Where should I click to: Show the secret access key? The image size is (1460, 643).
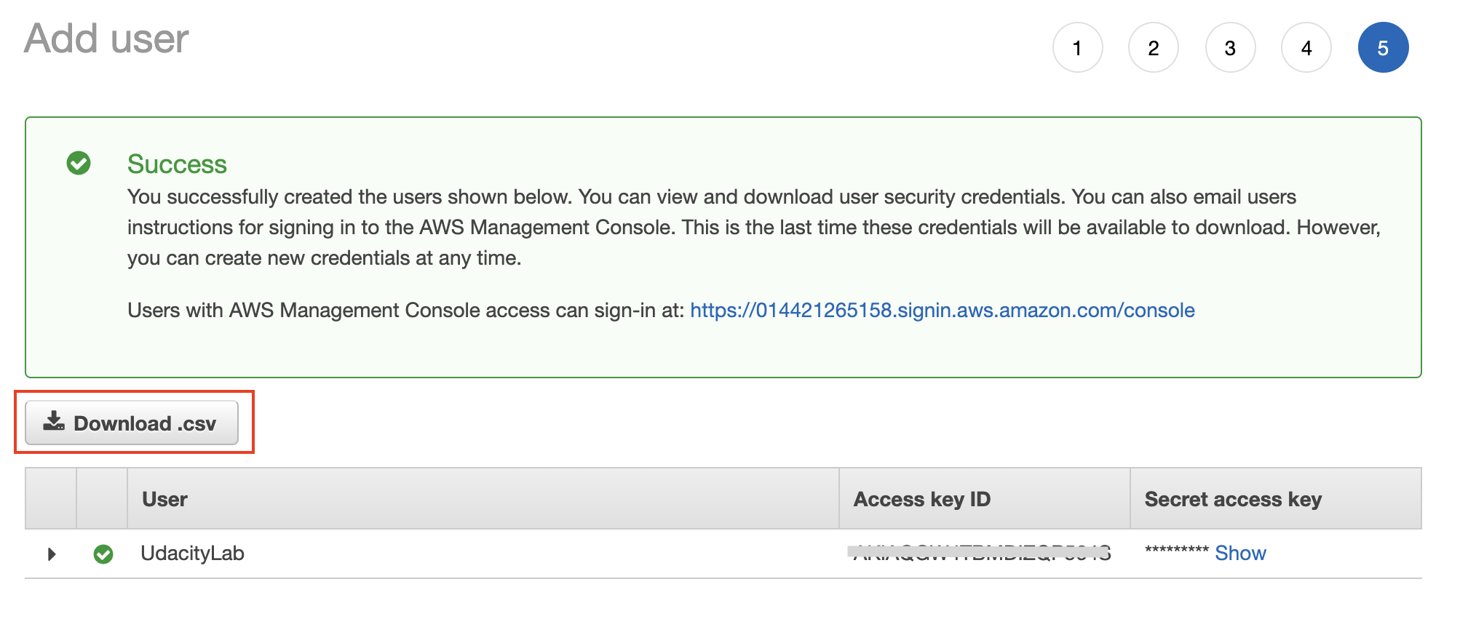coord(1240,554)
